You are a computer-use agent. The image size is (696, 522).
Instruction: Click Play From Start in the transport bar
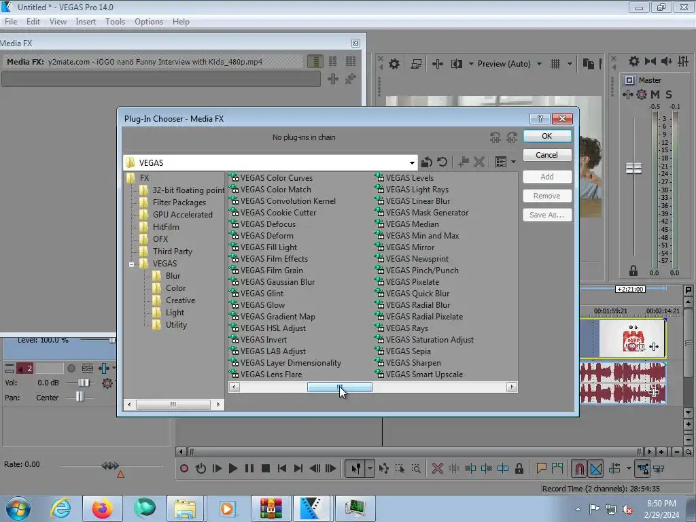pos(217,468)
